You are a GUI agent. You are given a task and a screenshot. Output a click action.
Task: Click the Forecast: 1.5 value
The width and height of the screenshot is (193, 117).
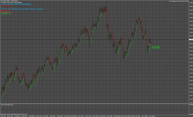click(x=6, y=14)
